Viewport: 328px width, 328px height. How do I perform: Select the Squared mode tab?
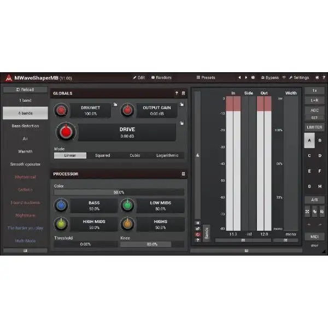pos(102,155)
